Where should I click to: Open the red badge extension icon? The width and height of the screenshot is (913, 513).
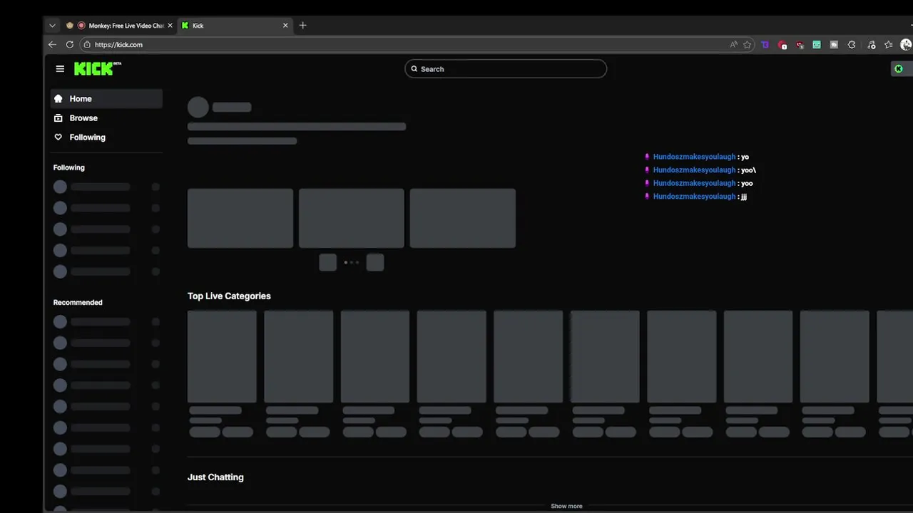click(782, 44)
